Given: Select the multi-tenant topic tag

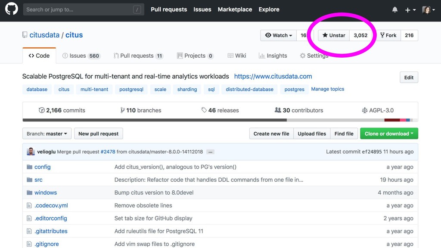Looking at the screenshot, I should (x=94, y=90).
